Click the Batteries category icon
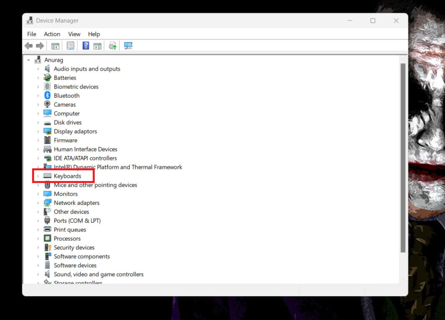The width and height of the screenshot is (445, 320). [x=47, y=77]
